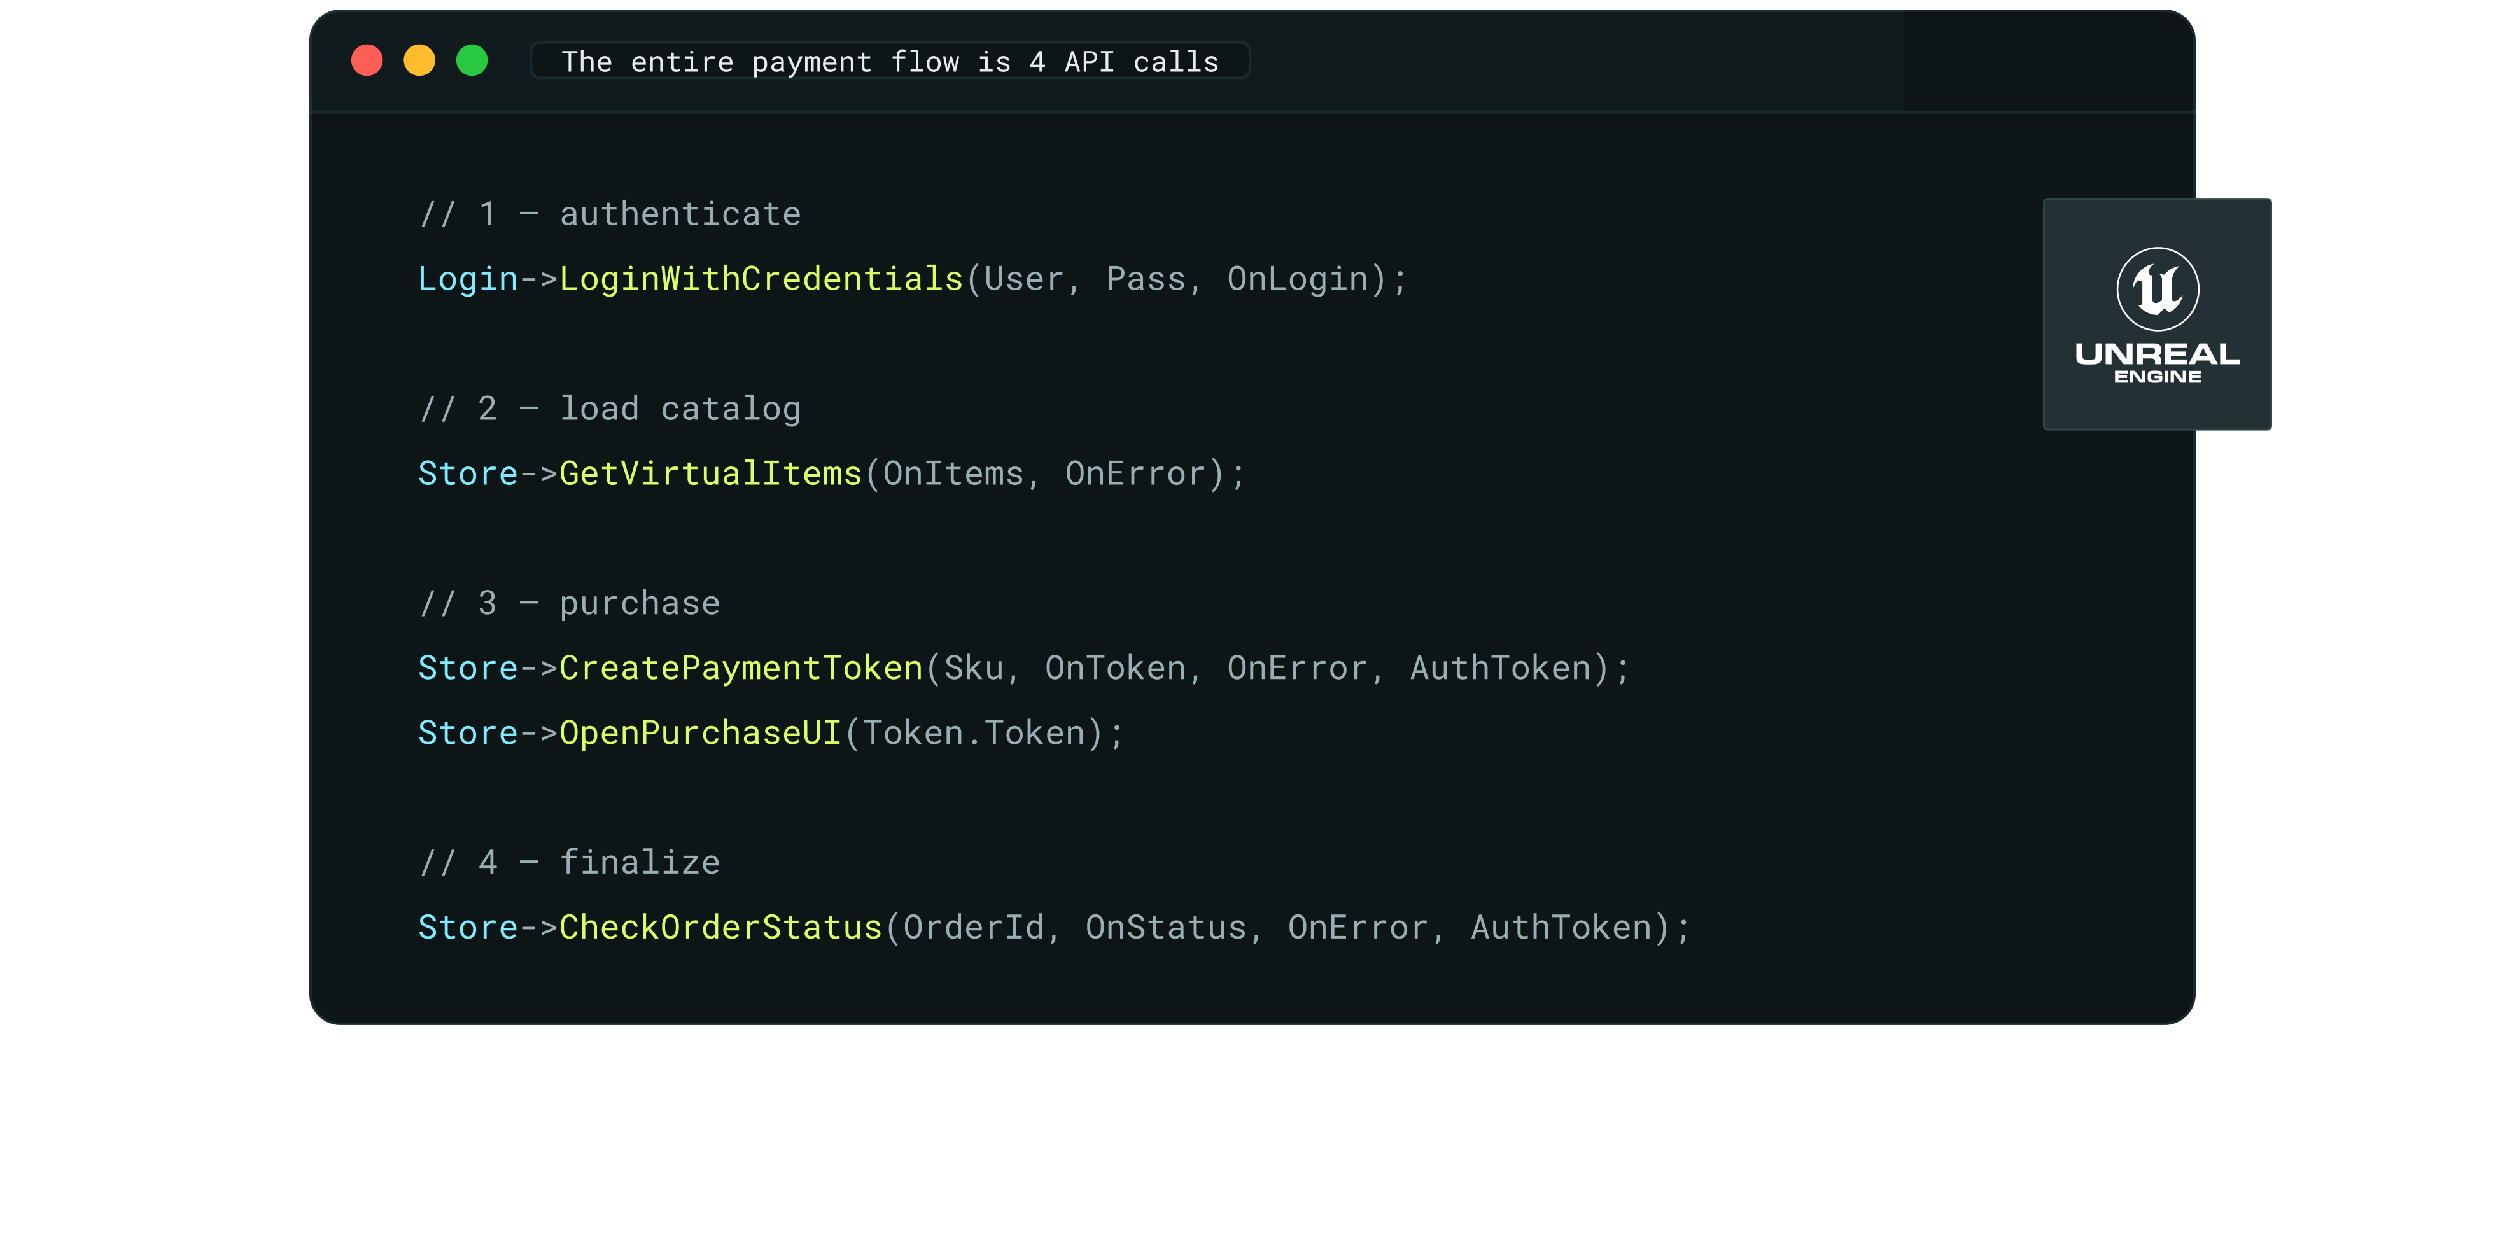The width and height of the screenshot is (2505, 1237).
Task: Click the Token.Token argument
Action: [x=973, y=732]
